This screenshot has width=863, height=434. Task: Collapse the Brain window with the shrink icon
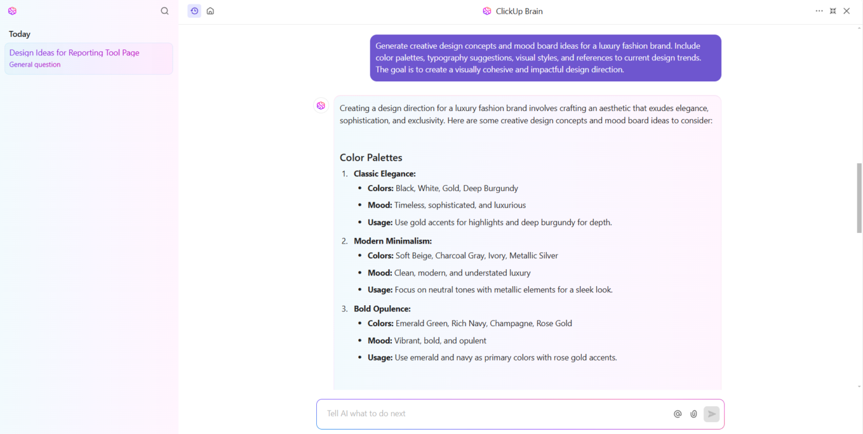point(833,11)
